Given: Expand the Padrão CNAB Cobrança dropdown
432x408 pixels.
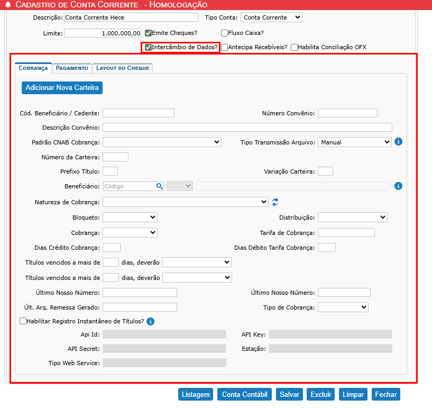Looking at the screenshot, I should (162, 142).
